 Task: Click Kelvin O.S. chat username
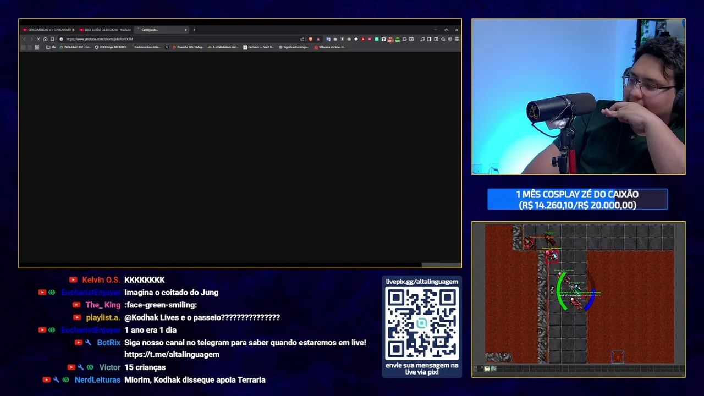[x=101, y=280]
